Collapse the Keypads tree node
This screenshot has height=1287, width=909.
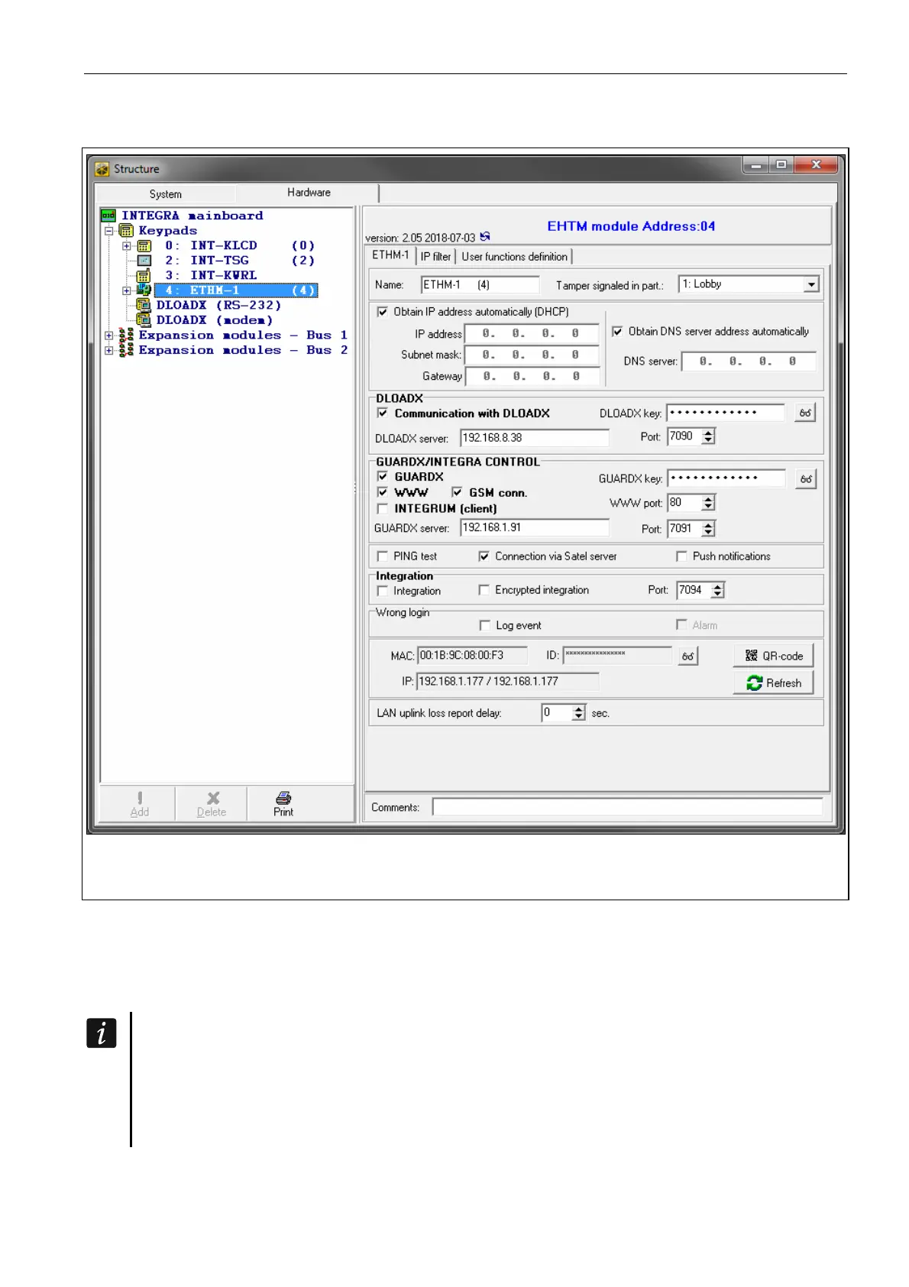click(109, 230)
